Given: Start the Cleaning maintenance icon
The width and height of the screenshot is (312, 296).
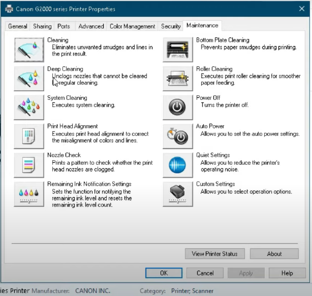Looking at the screenshot, I should point(29,50).
